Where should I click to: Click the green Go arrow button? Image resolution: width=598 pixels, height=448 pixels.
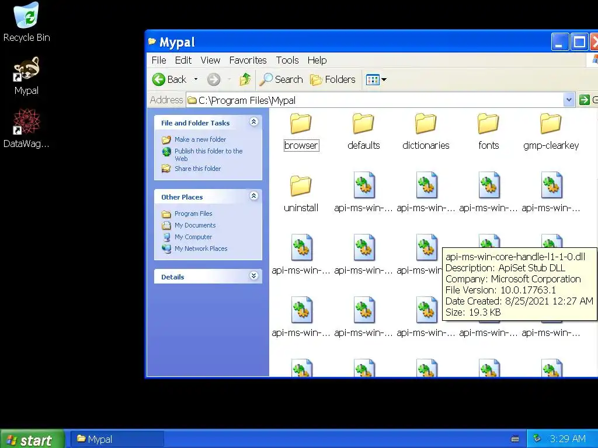(584, 100)
